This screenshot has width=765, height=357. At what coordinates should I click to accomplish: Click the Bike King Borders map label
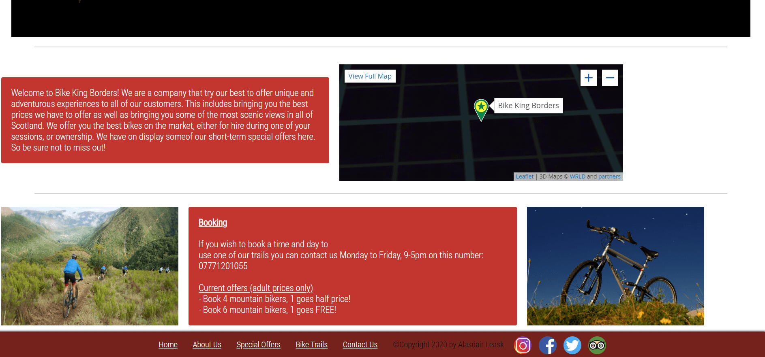pyautogui.click(x=528, y=106)
